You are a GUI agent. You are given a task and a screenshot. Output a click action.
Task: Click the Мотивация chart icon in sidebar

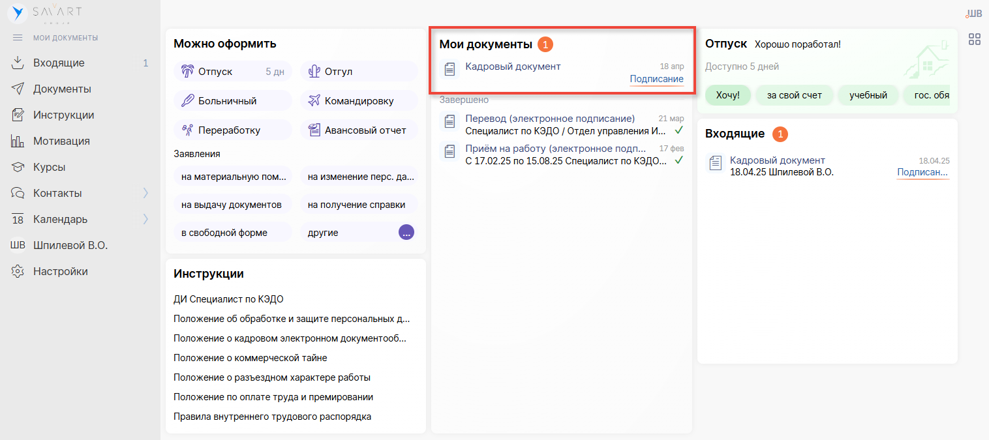[x=18, y=141]
